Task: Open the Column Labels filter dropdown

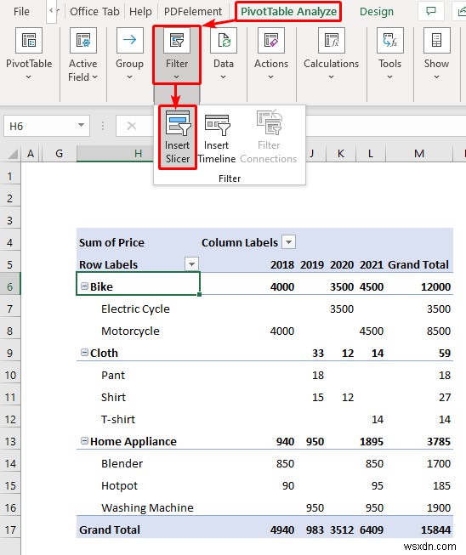Action: [x=288, y=242]
